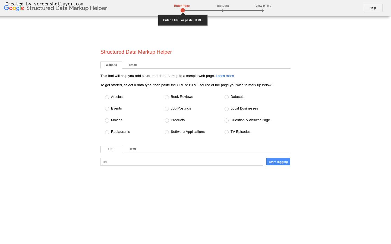The width and height of the screenshot is (391, 244).
Task: Select Local Businesses
Action: pos(226,109)
